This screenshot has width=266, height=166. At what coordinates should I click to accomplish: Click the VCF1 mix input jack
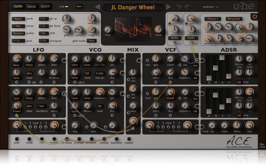point(148,60)
